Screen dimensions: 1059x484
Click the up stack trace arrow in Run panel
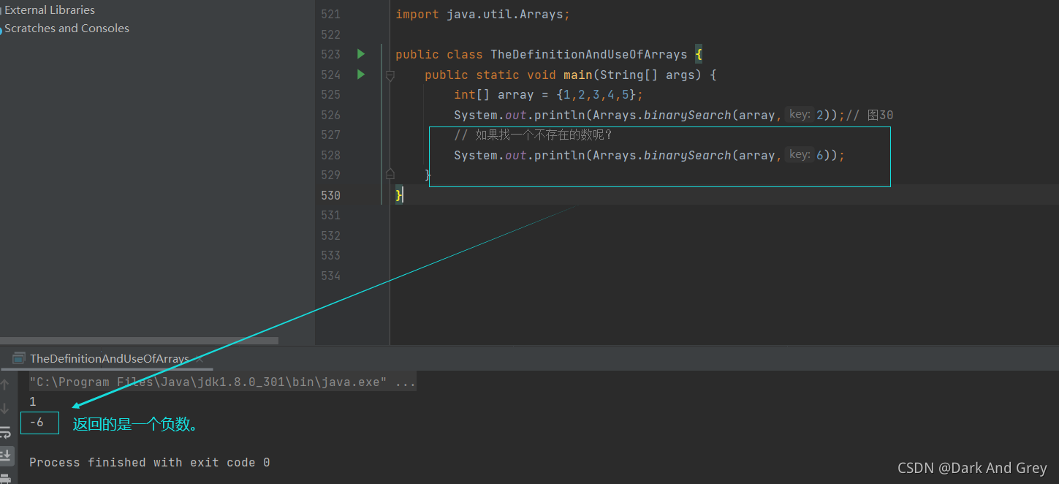5,384
